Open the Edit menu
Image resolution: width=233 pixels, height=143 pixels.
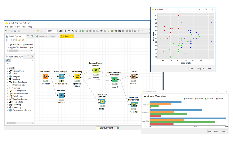(12, 27)
